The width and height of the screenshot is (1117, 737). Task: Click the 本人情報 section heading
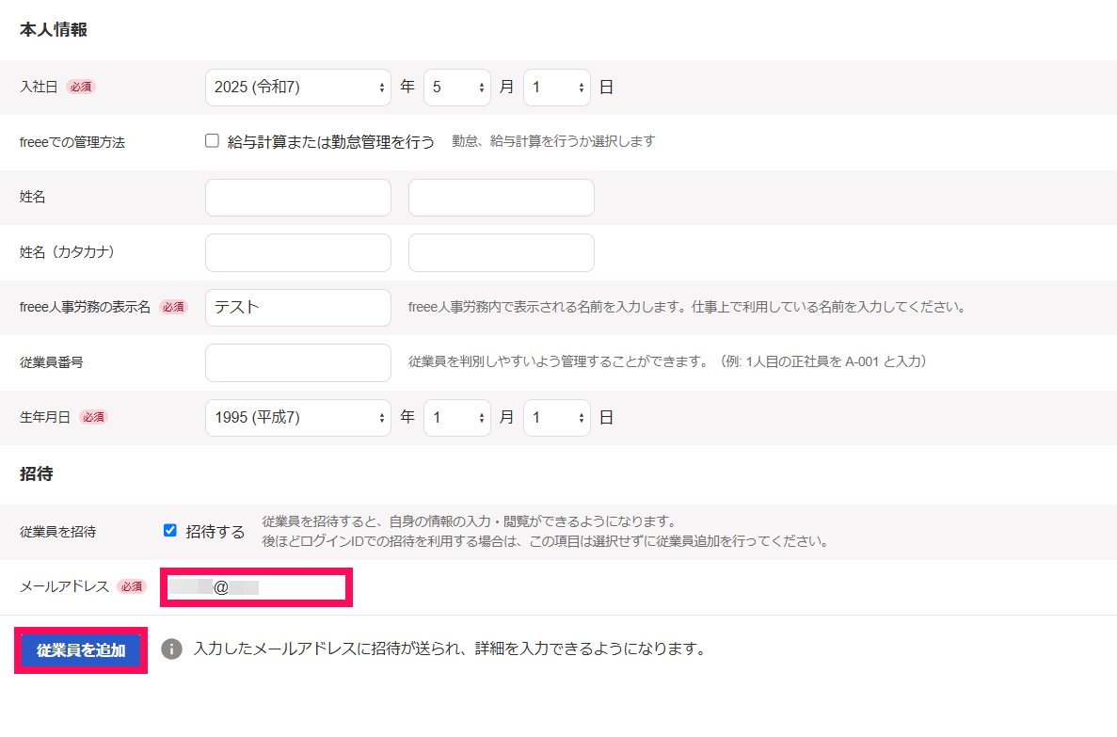pyautogui.click(x=54, y=30)
